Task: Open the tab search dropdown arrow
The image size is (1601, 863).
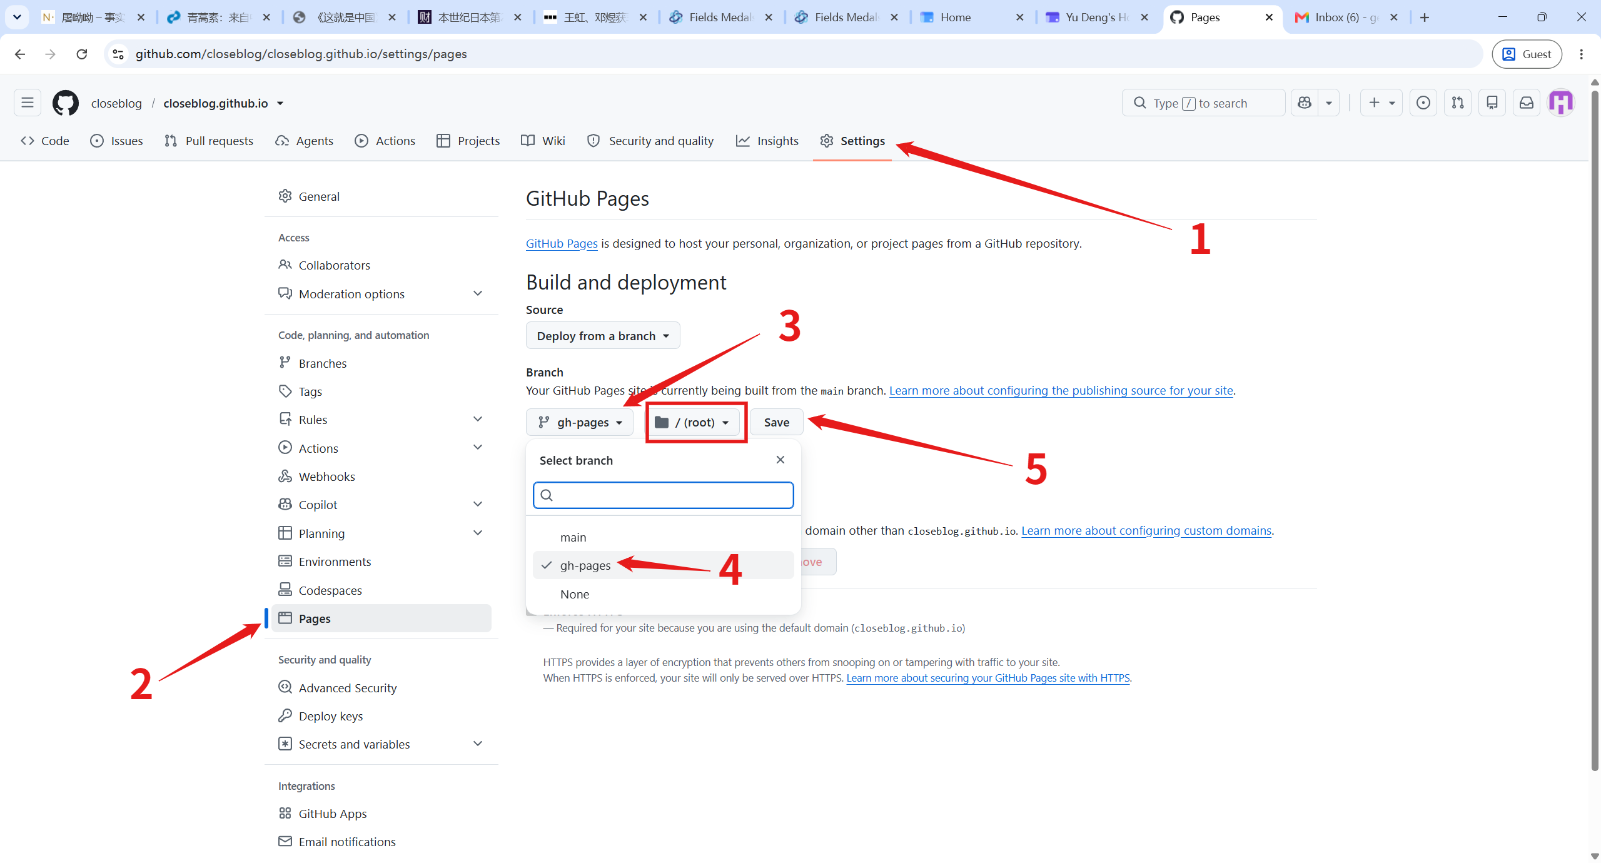Action: point(17,17)
